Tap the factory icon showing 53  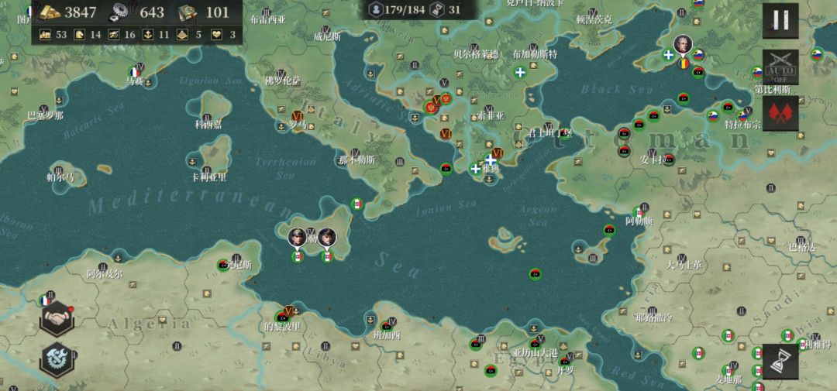[45, 35]
